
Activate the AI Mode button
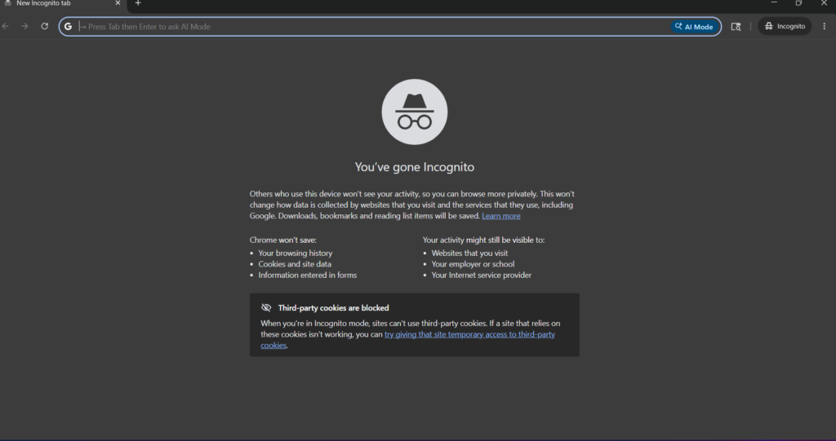[694, 27]
